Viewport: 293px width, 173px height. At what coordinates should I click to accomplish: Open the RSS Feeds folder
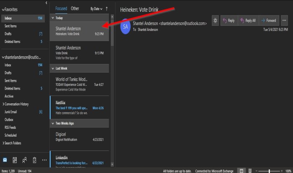[x=23, y=128]
